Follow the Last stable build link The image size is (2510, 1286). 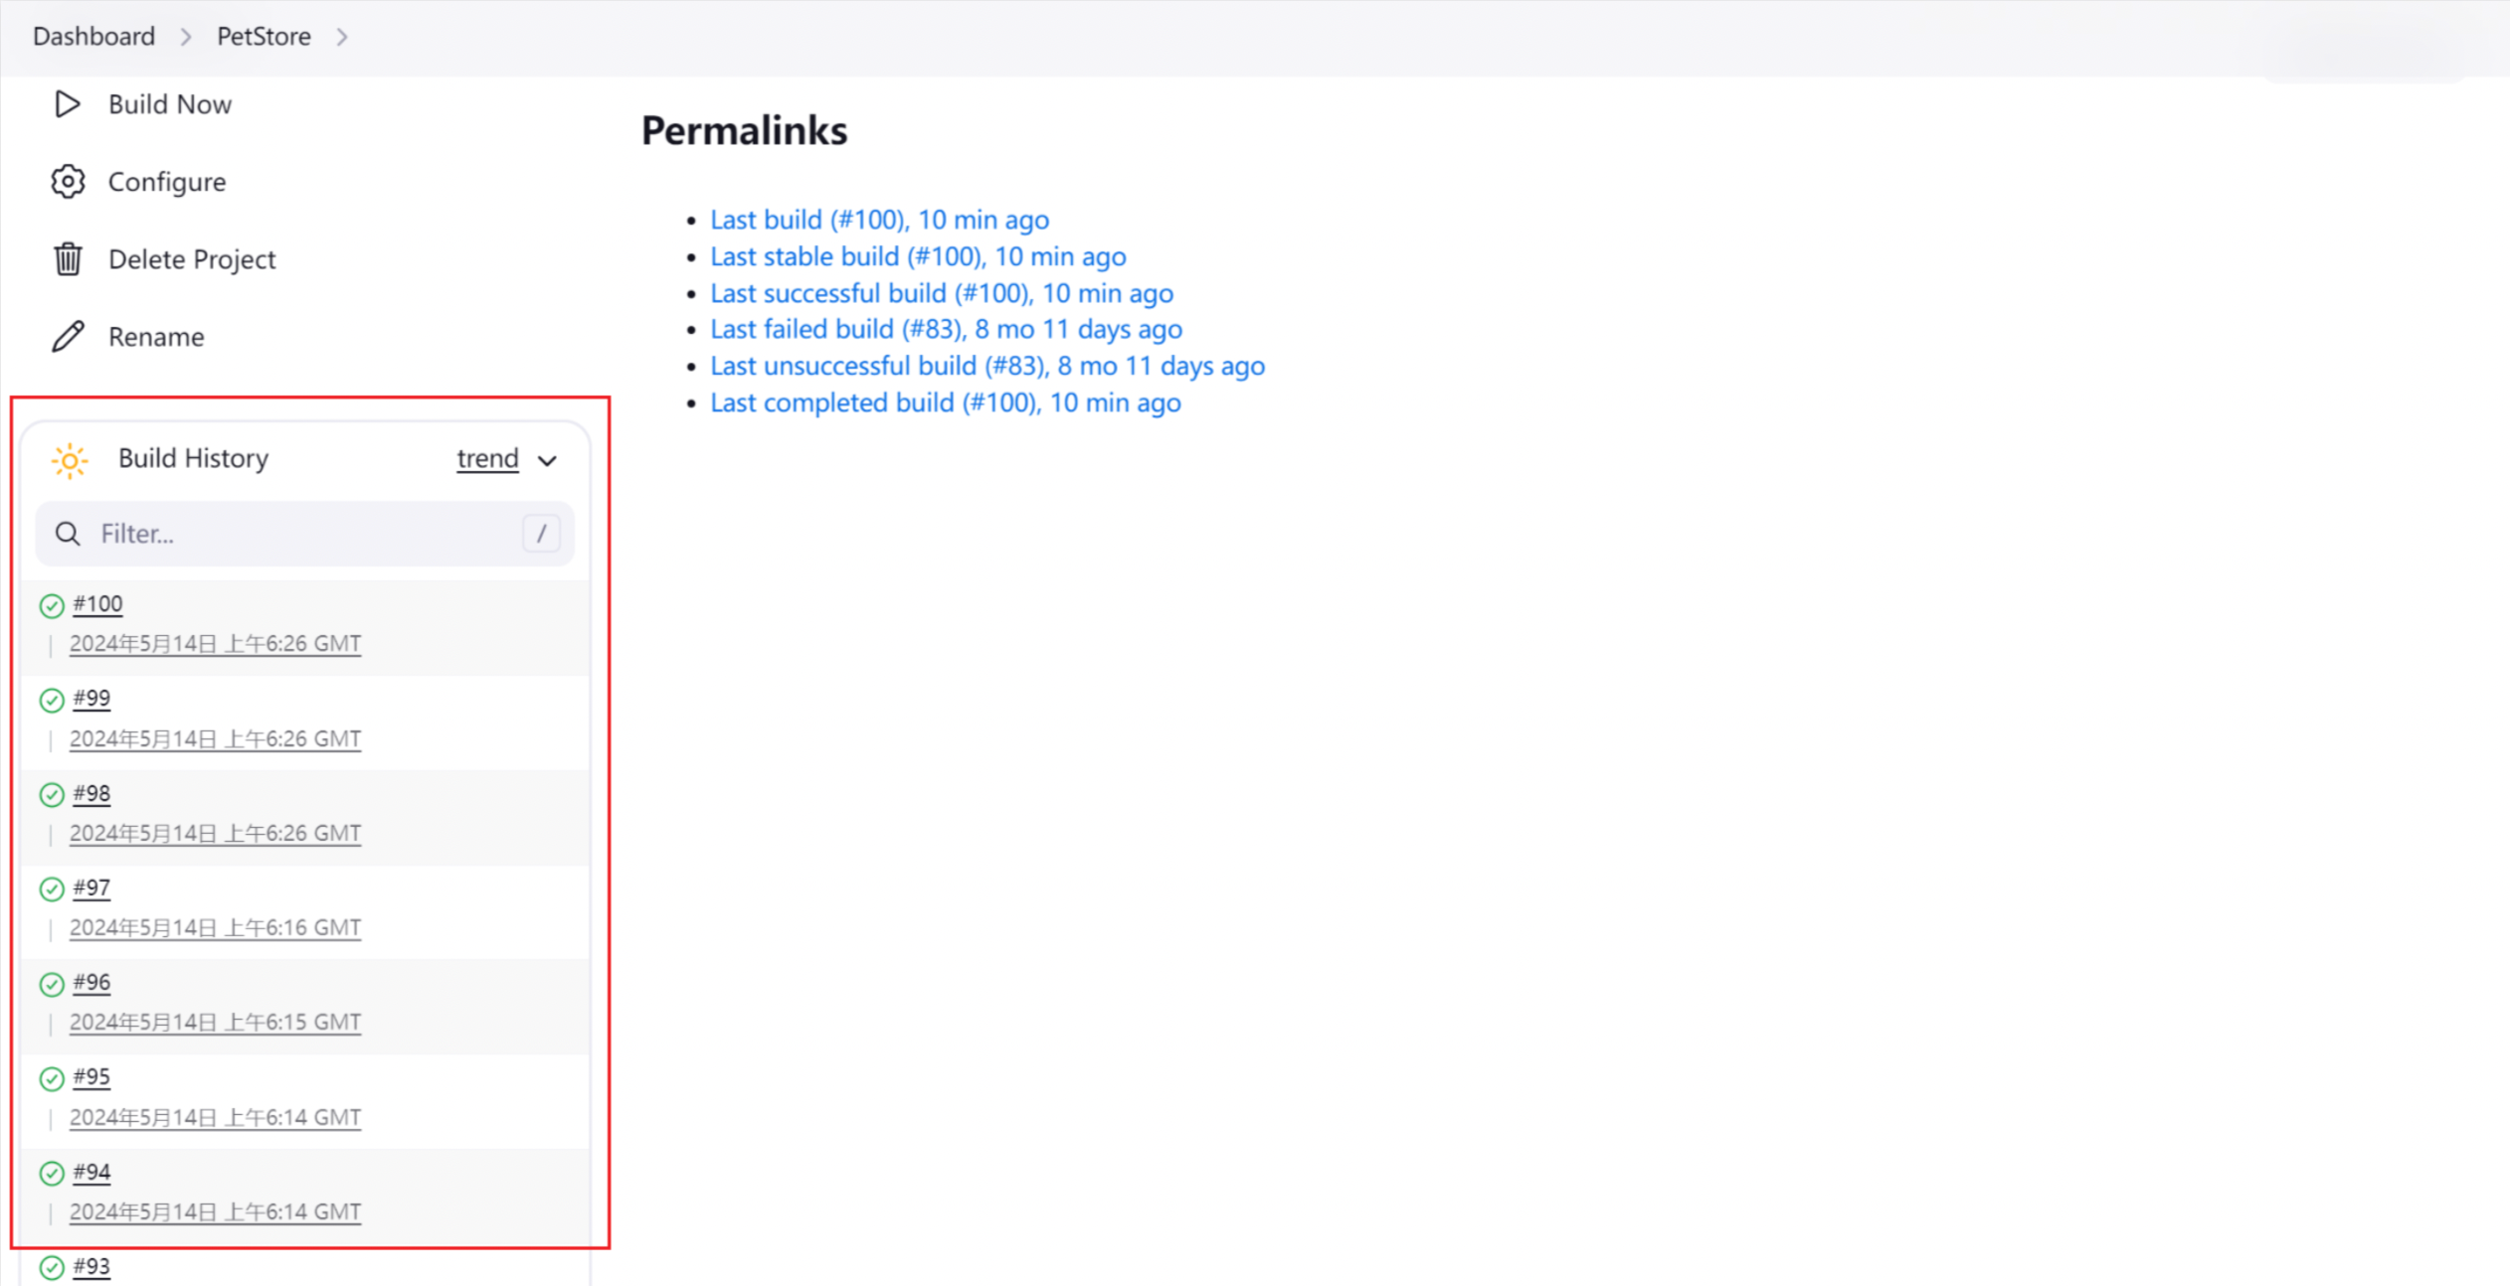917,256
